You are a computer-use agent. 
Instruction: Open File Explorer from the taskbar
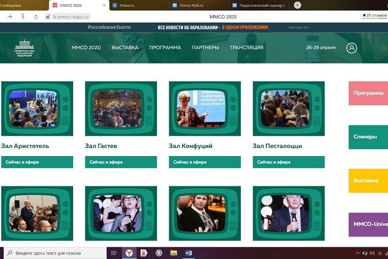tap(174, 253)
